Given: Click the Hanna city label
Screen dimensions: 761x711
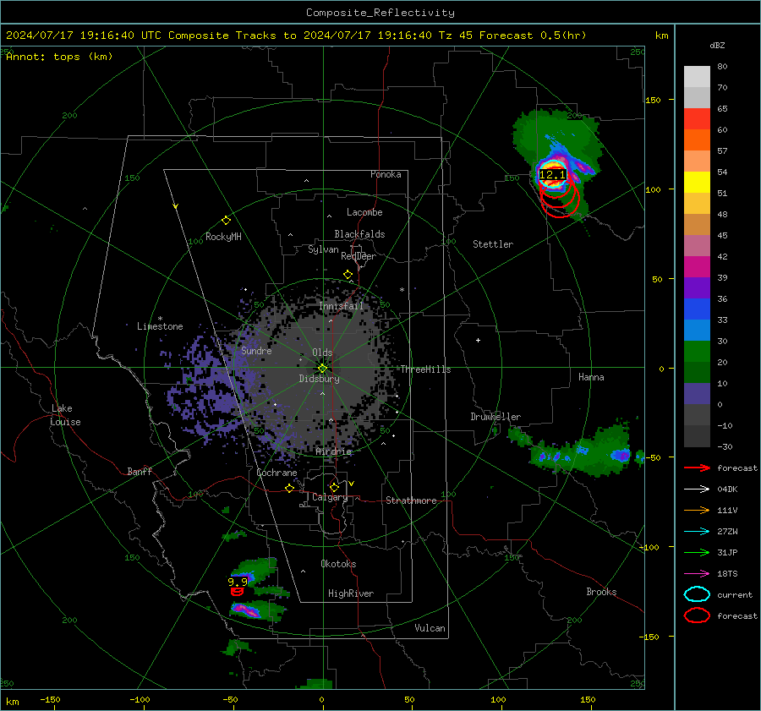Looking at the screenshot, I should pyautogui.click(x=591, y=377).
